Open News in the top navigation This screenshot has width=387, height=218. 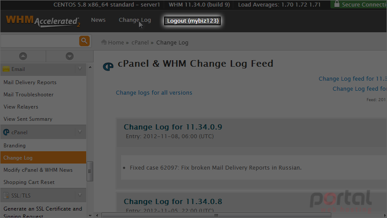(98, 20)
